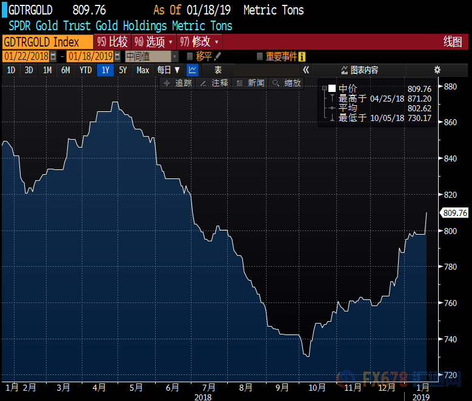Click the 线图 line chart label
Viewport: 472px width, 401px height.
click(x=453, y=42)
